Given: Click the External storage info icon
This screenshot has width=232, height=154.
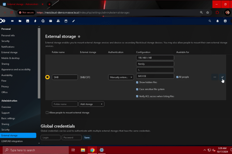Looking at the screenshot, I should tap(79, 36).
